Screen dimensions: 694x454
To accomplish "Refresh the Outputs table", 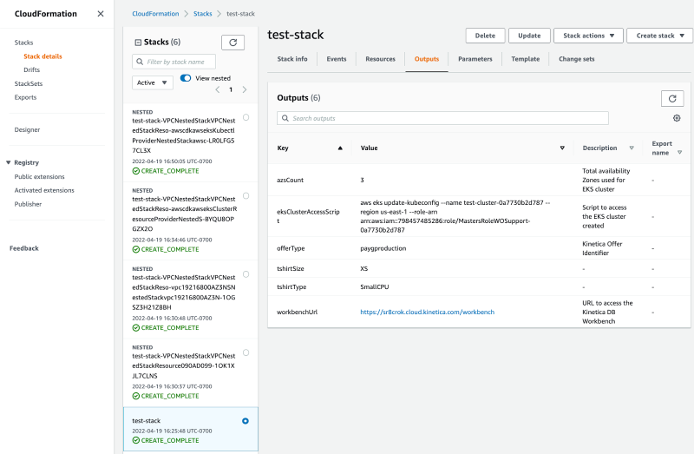I will pos(672,98).
